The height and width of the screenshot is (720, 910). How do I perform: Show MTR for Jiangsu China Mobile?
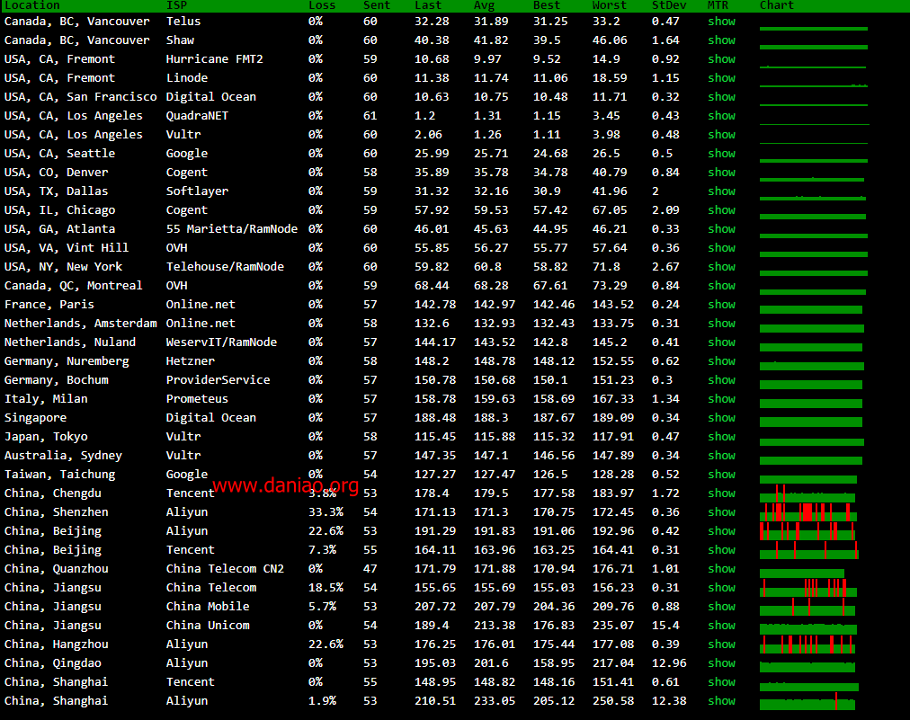click(721, 606)
